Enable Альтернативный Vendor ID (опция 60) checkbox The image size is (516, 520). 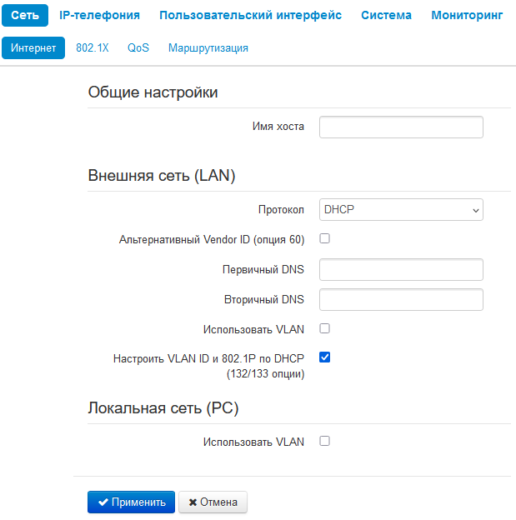pyautogui.click(x=325, y=239)
